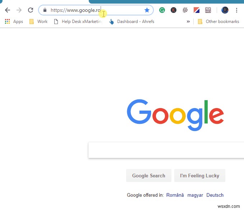Viewport: 244px width, 210px height.
Task: Open the HD video extension icon
Action: click(208, 10)
